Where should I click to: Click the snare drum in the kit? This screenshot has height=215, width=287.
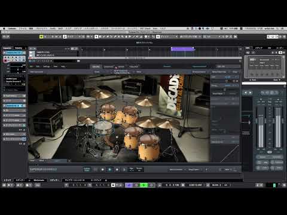pos(103,127)
